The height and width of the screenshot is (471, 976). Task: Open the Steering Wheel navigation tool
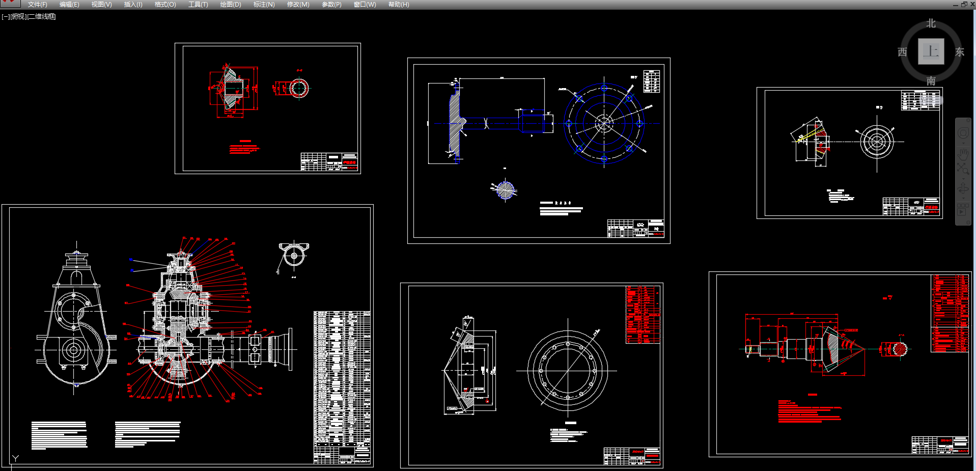963,133
